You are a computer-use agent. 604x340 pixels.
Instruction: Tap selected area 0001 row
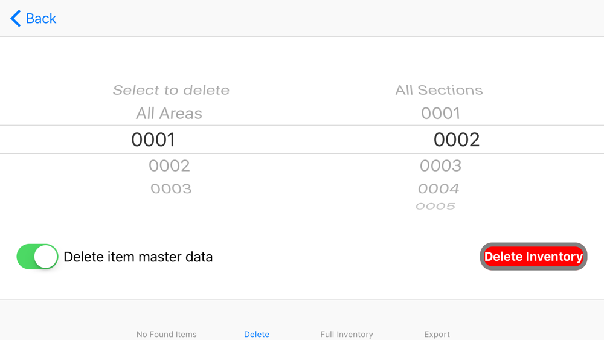point(153,140)
